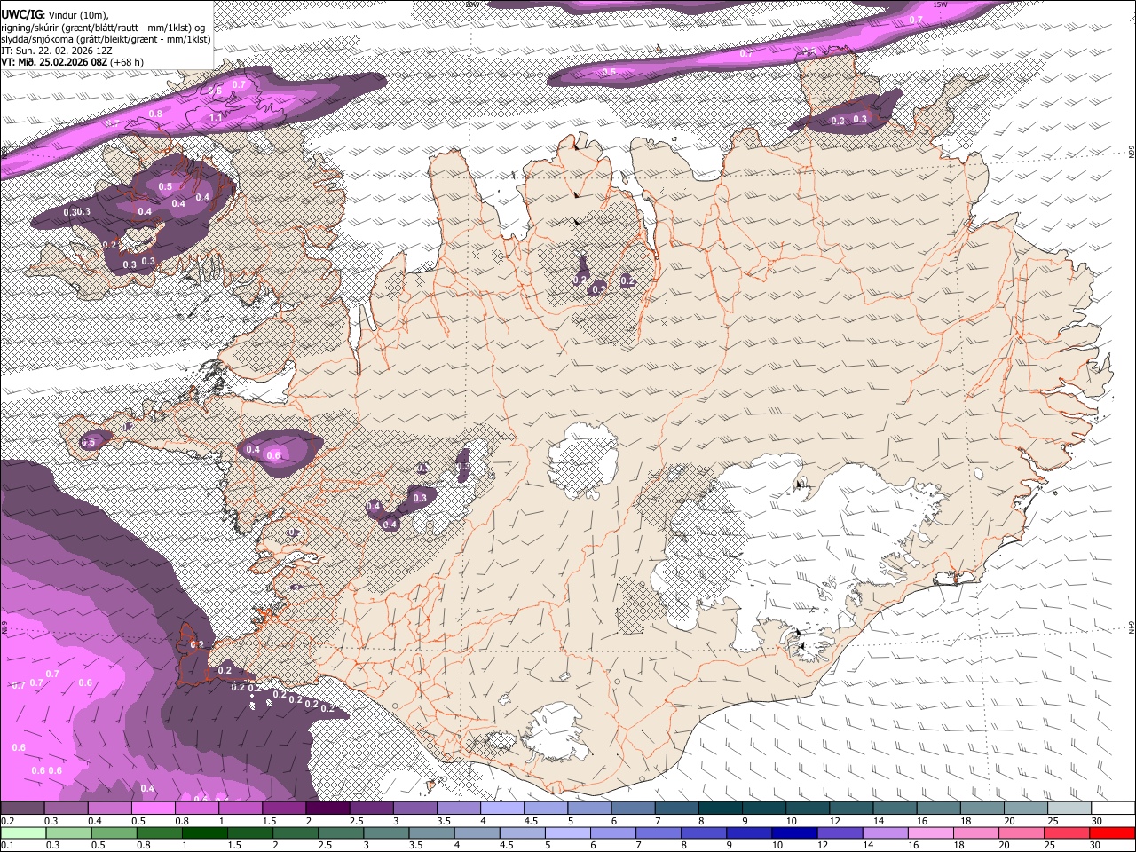Click the upper legend swatch between 3 and 3.5
Screen dimensions: 1136x852
pos(414,809)
